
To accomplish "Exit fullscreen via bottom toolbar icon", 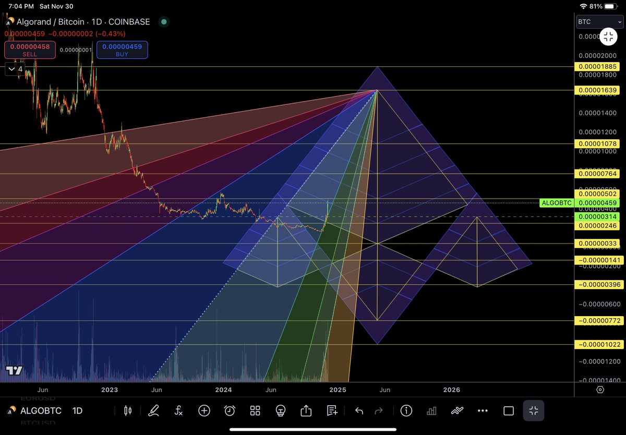I will [534, 410].
